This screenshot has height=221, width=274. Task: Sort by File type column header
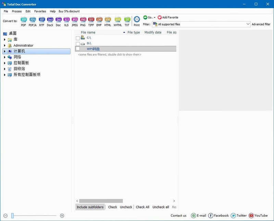[x=134, y=32]
